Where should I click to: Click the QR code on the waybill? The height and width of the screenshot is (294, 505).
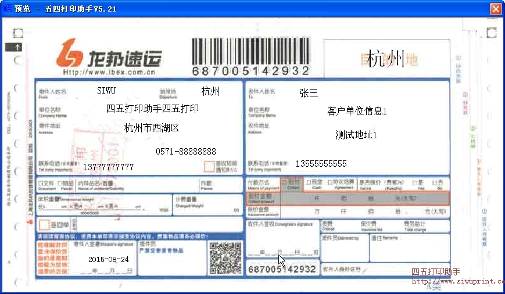pos(225,258)
